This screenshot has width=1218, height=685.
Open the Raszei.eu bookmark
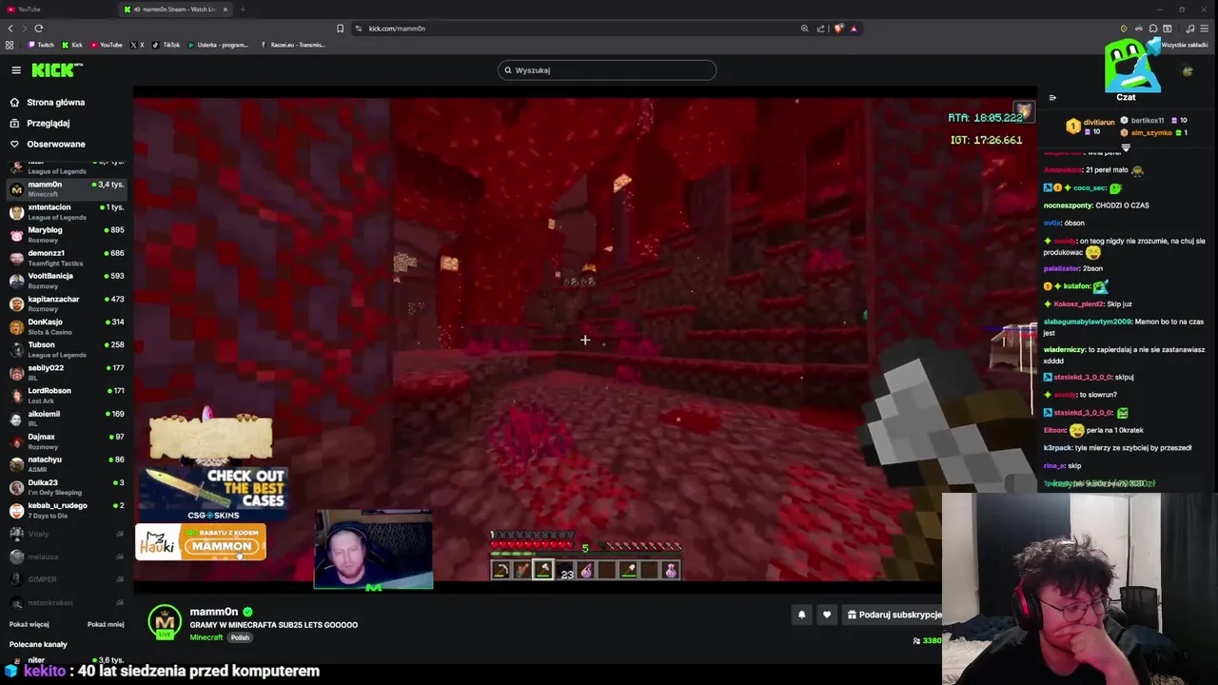293,45
